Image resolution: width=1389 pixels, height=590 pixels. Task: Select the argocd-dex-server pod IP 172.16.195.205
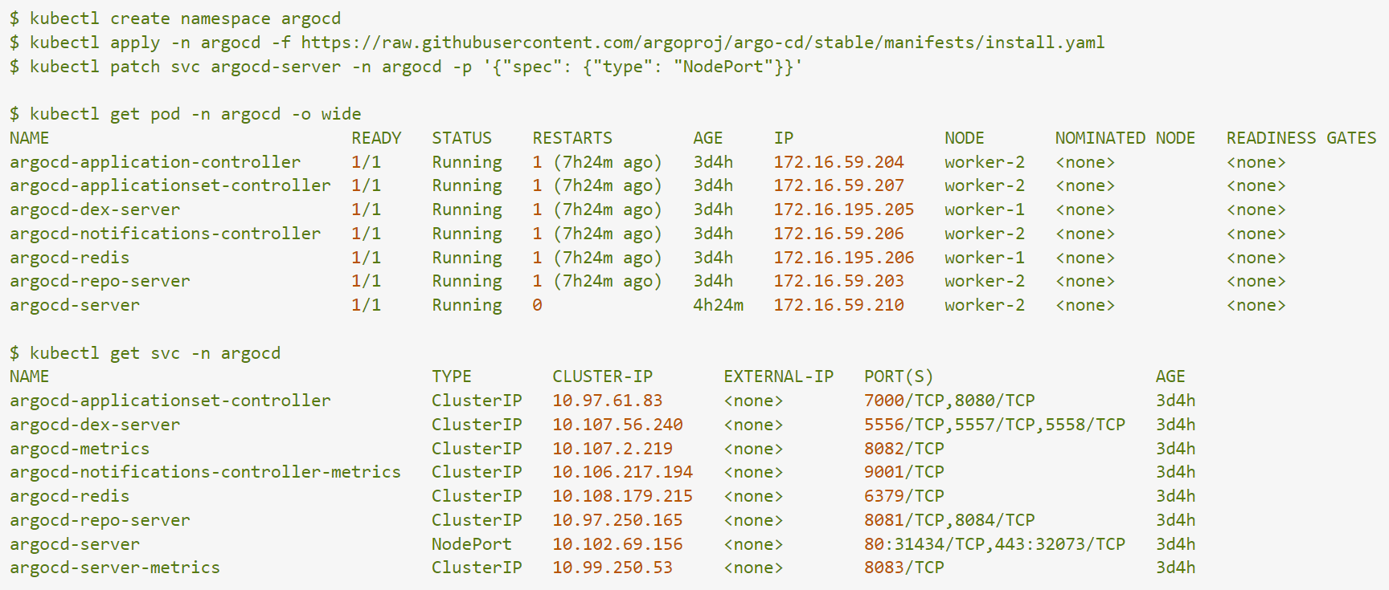(x=843, y=210)
